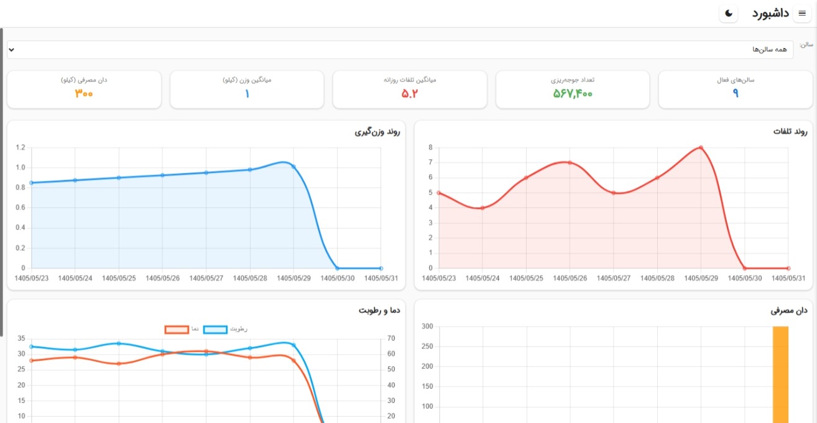Open the سالن dropdown showing همه سالن‌ها

400,50
